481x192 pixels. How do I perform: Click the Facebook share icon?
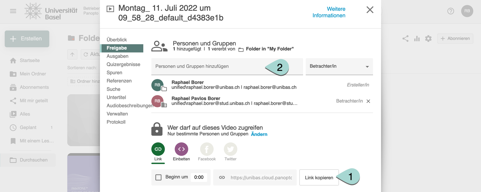pyautogui.click(x=207, y=149)
